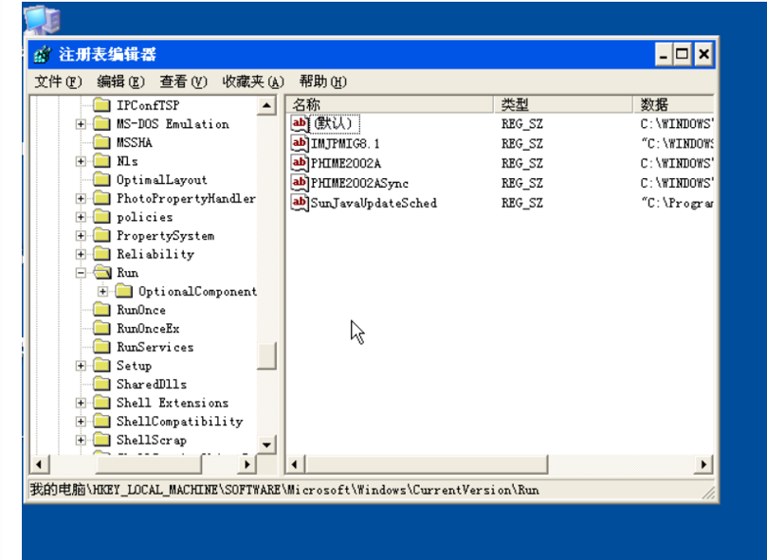
Task: Expand the PropertySystem key
Action: (x=81, y=236)
